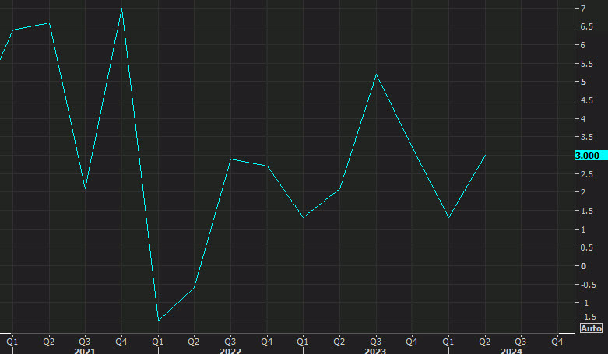Click the Q2 2022 data point
The width and height of the screenshot is (608, 354).
(x=194, y=287)
